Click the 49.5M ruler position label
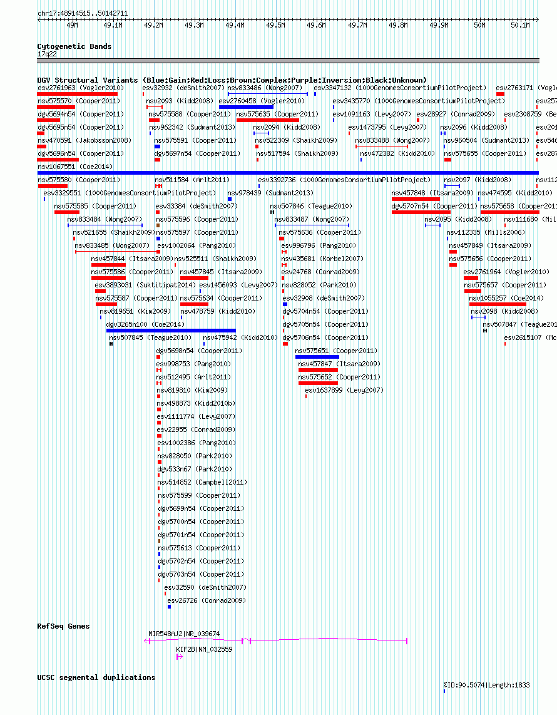 (275, 25)
